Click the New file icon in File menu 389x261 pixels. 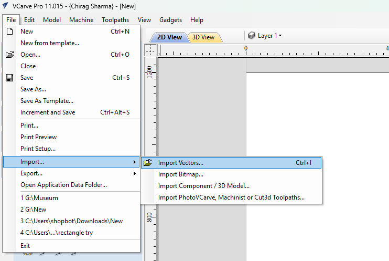point(9,32)
